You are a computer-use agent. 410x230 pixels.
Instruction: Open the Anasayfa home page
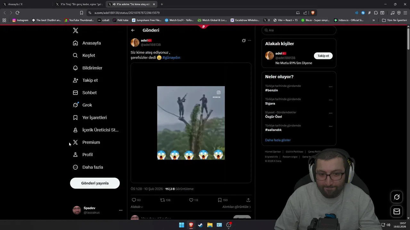click(x=87, y=43)
